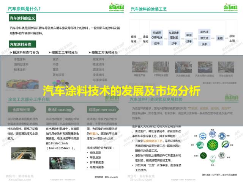The height and width of the screenshot is (182, 243).
Task: Select the 中涂 flowchart box
Action: pyautogui.click(x=189, y=35)
